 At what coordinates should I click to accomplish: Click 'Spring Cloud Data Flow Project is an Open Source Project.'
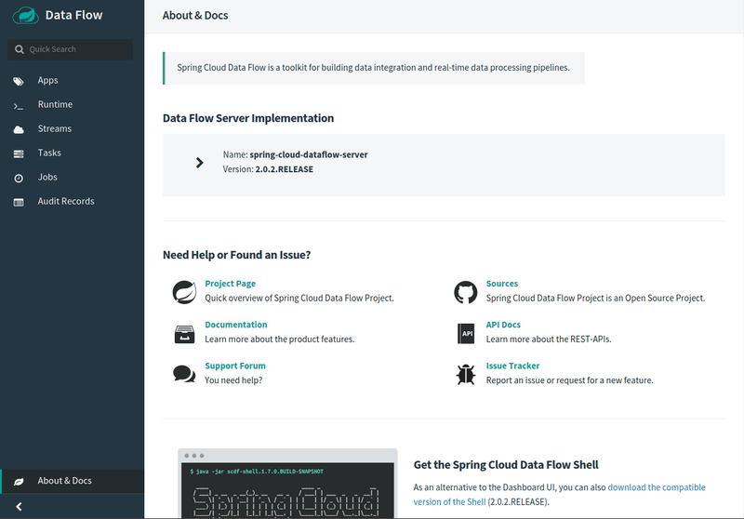595,298
